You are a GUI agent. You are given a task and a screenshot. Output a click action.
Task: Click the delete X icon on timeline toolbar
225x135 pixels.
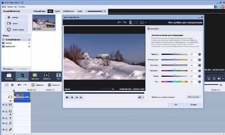(12, 85)
